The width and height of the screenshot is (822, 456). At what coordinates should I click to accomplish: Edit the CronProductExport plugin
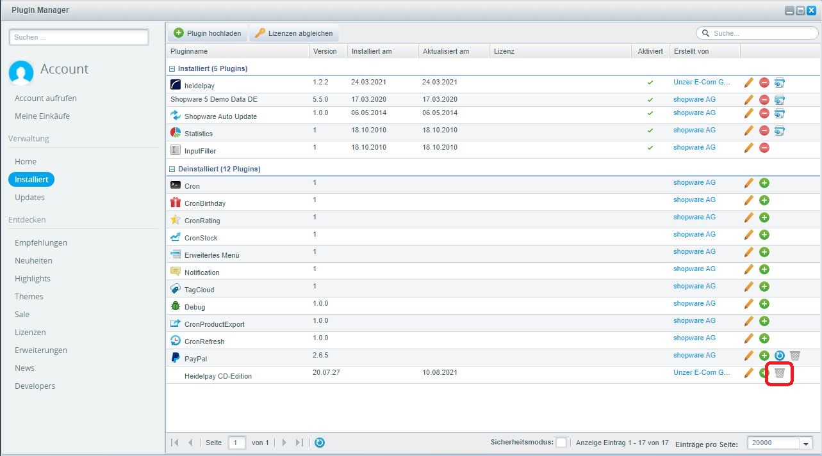[x=748, y=321]
